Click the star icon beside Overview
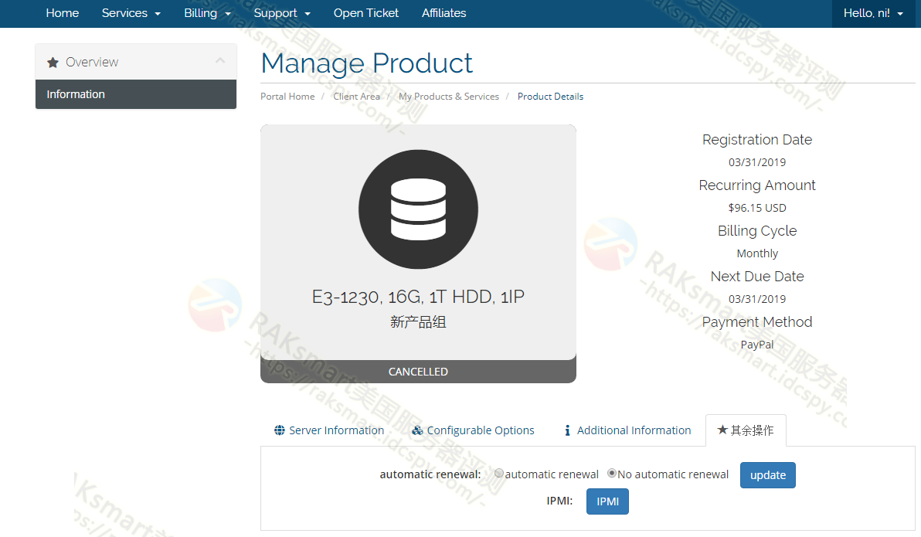 click(53, 63)
